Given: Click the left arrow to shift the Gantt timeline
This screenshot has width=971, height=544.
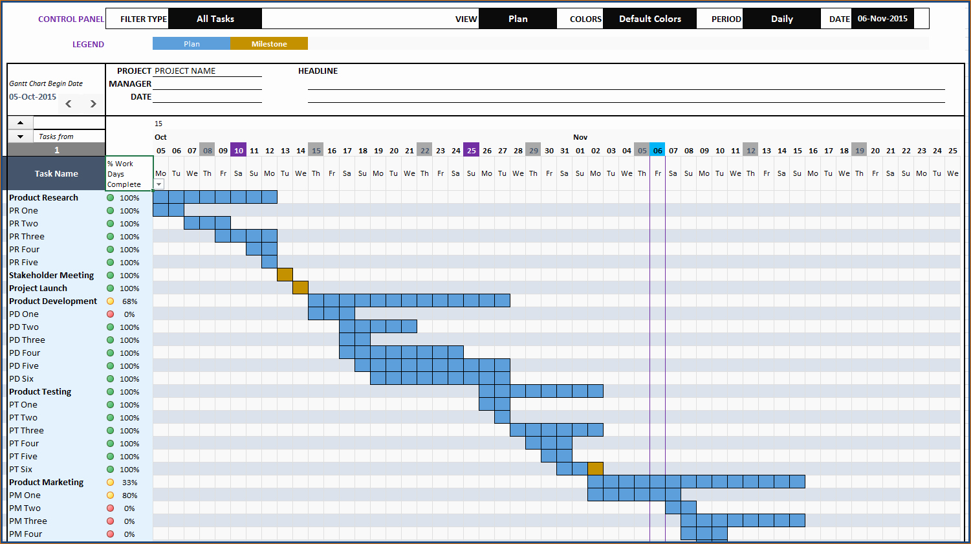Looking at the screenshot, I should (x=68, y=103).
